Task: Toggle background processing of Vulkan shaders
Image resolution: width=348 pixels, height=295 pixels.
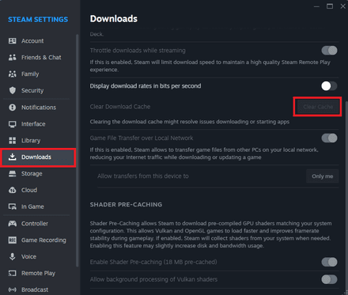Action: (x=329, y=279)
